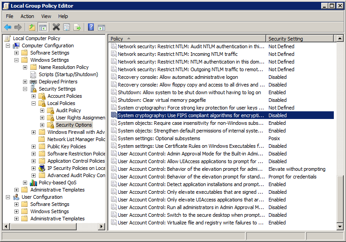
Task: Expand the Name Resolution Policy node
Action: tap(25, 67)
